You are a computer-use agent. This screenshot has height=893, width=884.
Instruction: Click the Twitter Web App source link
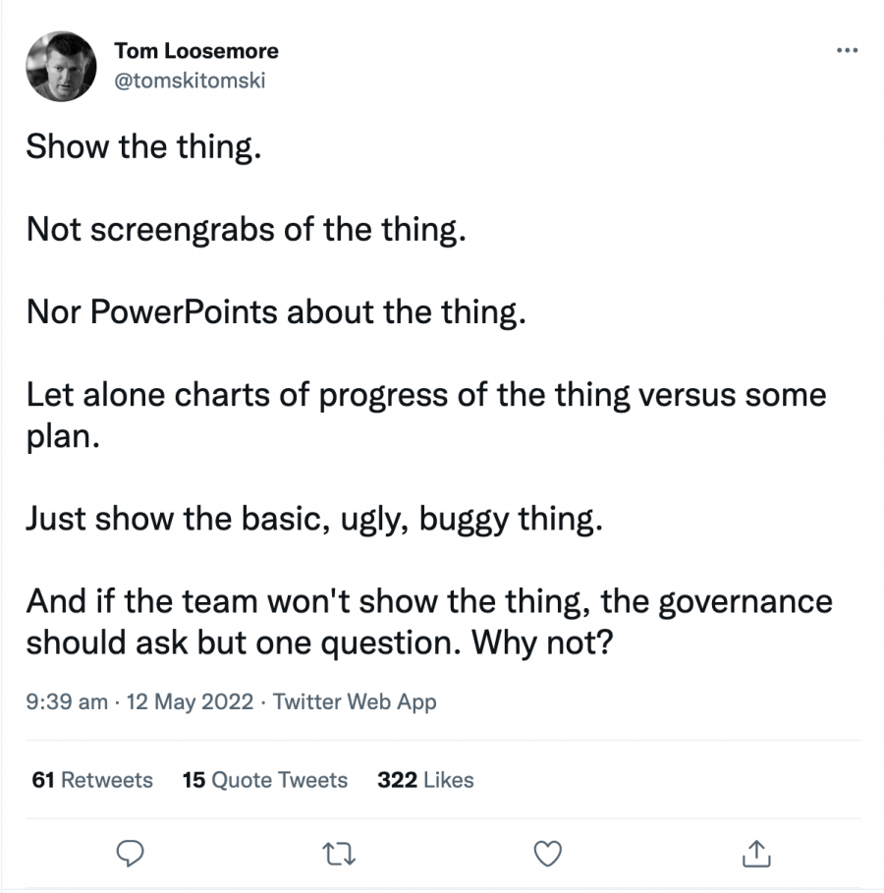coord(355,701)
